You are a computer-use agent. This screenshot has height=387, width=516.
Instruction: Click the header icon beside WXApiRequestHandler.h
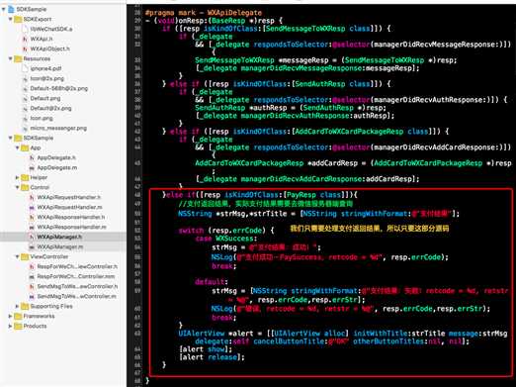[32, 197]
